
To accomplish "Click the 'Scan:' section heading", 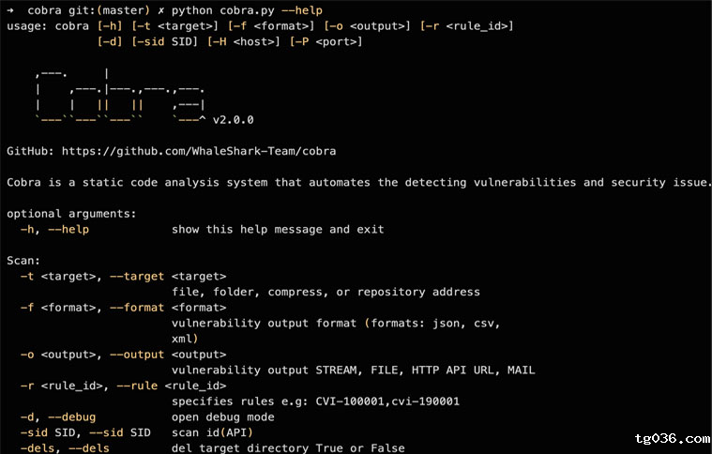I will point(23,261).
